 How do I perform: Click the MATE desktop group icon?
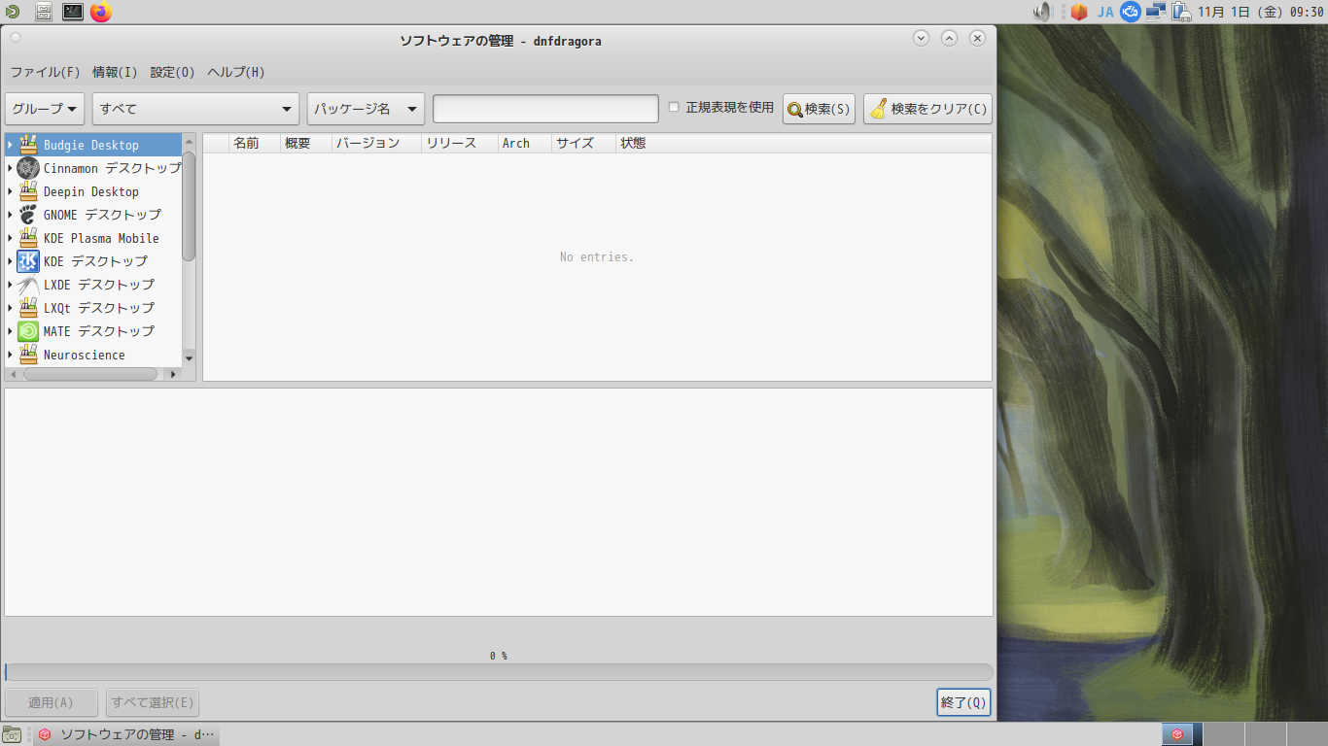[27, 330]
